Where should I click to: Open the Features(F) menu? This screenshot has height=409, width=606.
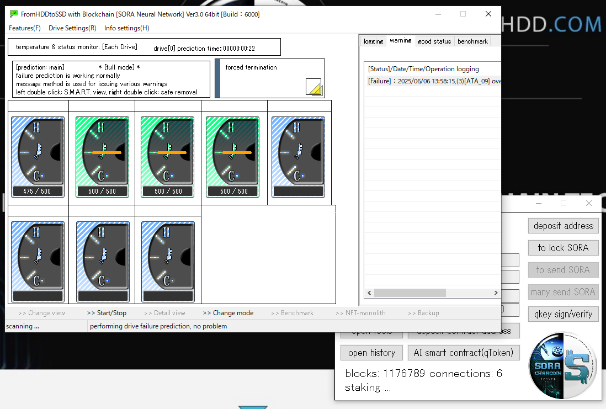pyautogui.click(x=25, y=28)
